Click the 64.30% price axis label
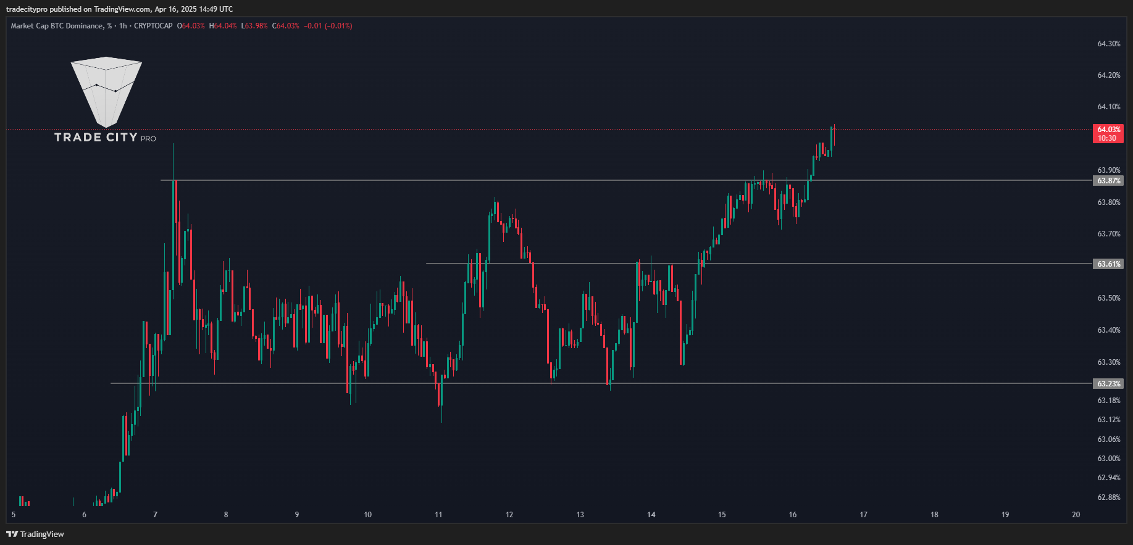Screen dimensions: 1133x545 [1109, 44]
